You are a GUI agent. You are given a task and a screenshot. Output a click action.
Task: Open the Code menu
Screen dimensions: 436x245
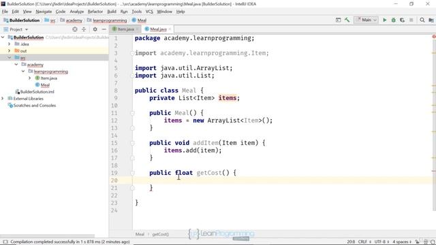click(61, 12)
